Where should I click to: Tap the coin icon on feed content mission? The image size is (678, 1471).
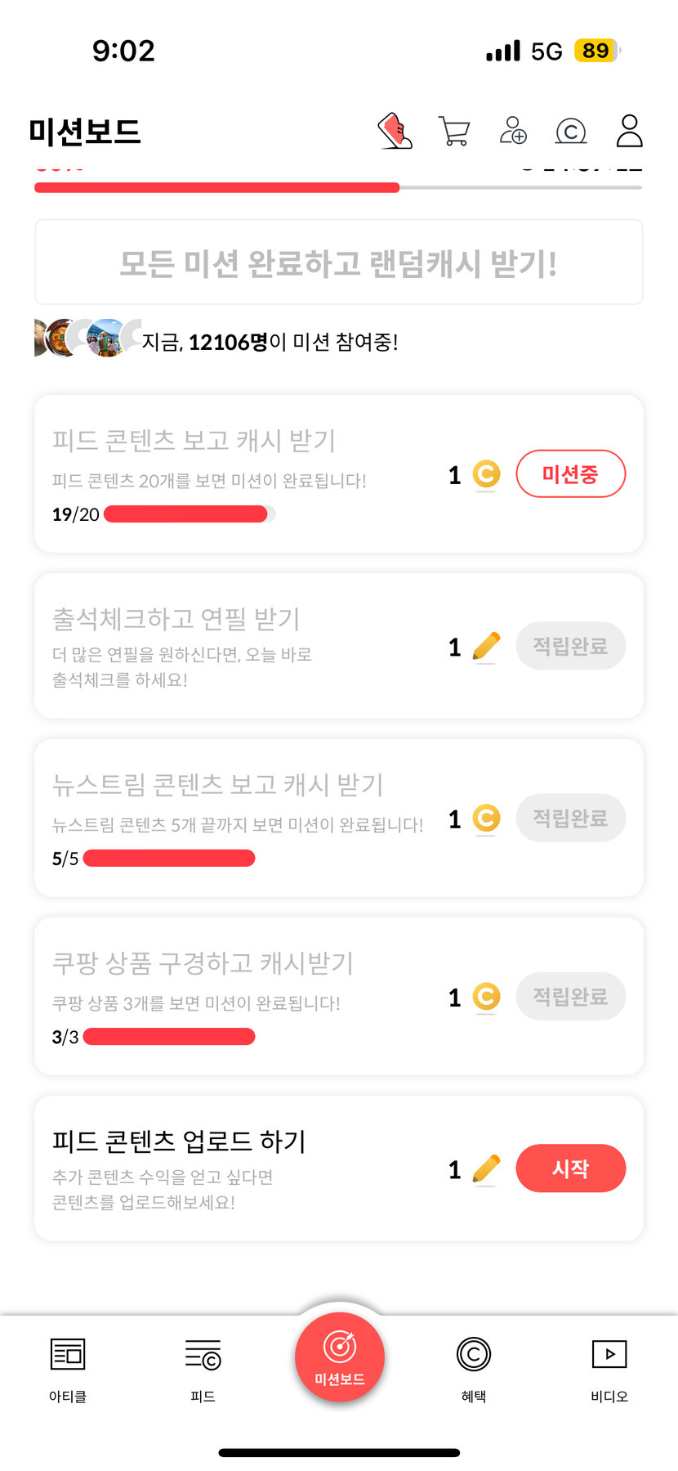point(486,474)
